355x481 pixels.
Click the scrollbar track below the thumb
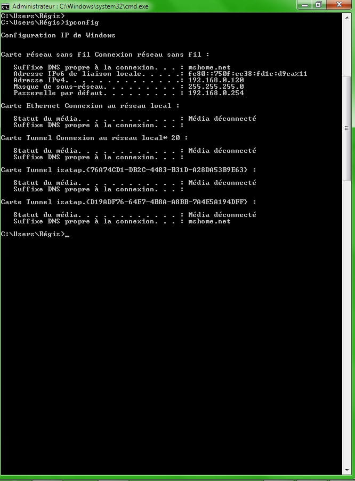346,322
